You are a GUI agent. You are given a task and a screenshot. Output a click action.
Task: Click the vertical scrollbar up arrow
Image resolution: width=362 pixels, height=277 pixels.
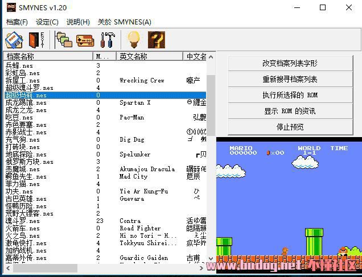click(211, 57)
